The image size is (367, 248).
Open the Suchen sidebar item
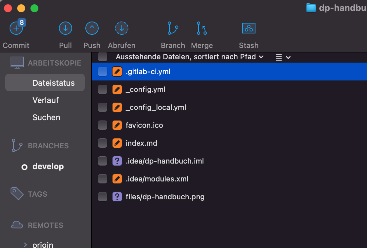46,118
